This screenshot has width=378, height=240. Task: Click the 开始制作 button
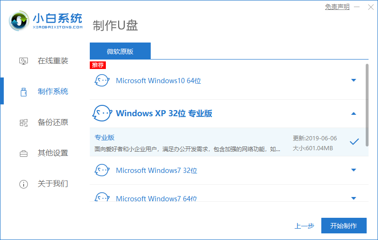[344, 226]
